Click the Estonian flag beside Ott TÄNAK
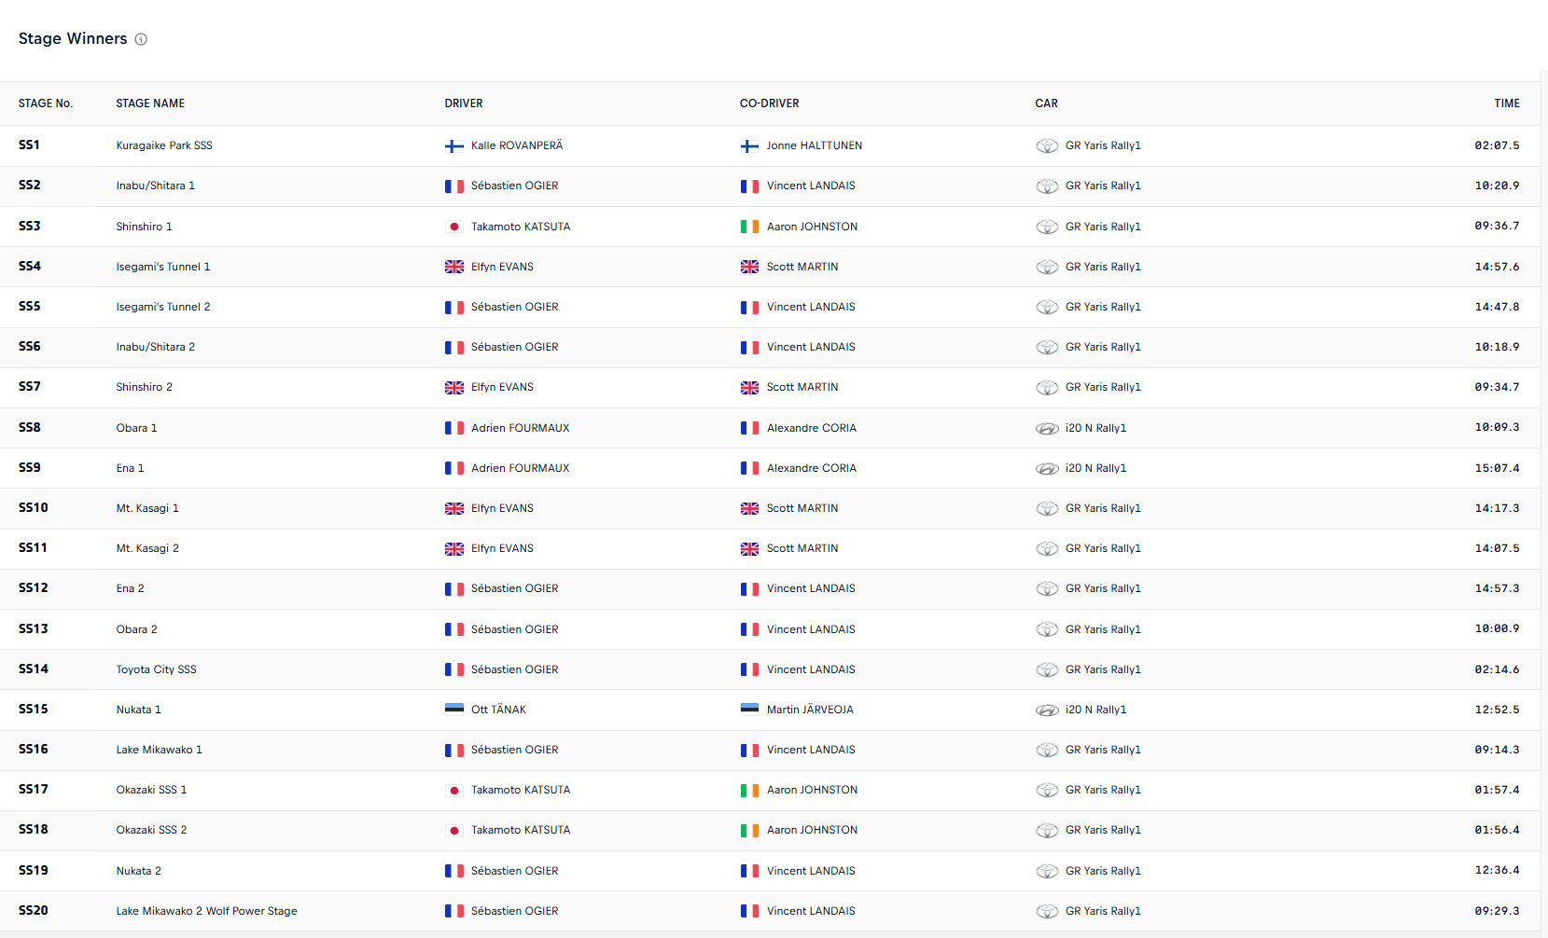 tap(453, 710)
